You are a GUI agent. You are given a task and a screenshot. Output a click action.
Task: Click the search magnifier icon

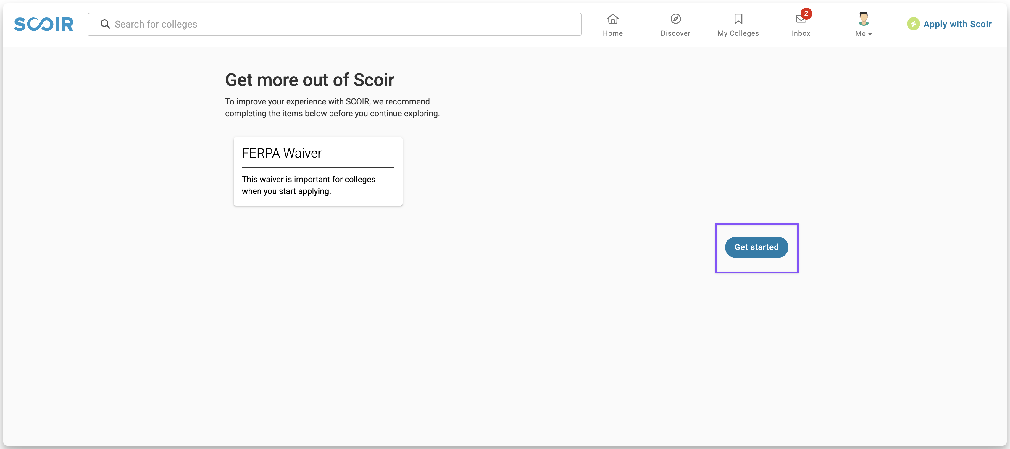pyautogui.click(x=105, y=24)
